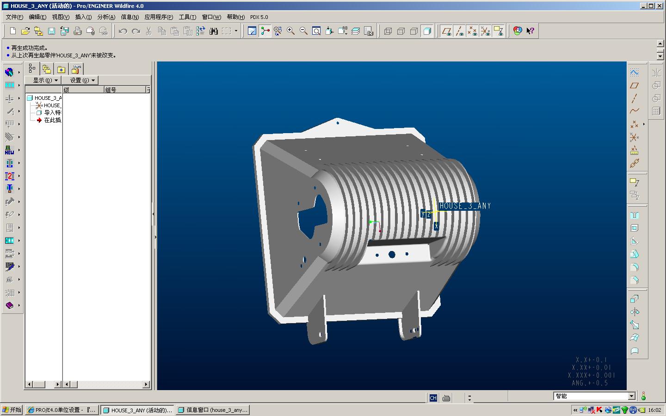Switch to no hidden display mode
Screen dimensions: 666x416
pos(414,31)
